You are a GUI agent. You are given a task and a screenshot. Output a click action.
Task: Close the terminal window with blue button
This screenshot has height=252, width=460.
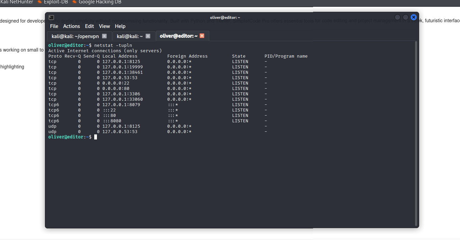414,17
